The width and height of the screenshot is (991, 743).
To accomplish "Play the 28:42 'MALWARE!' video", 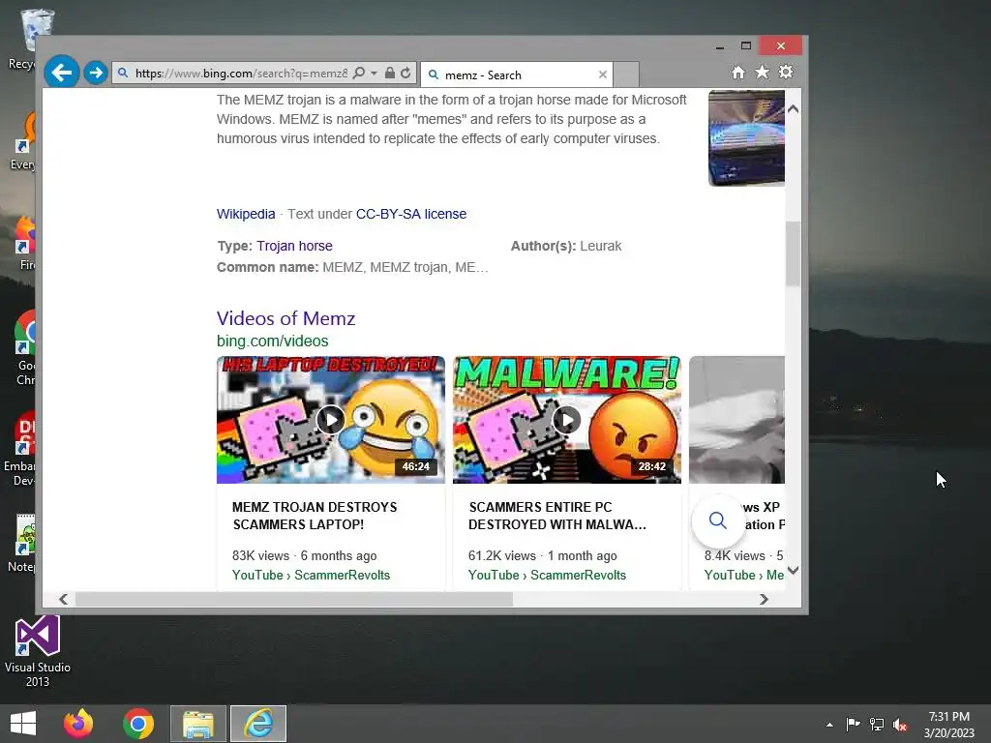I will [567, 420].
